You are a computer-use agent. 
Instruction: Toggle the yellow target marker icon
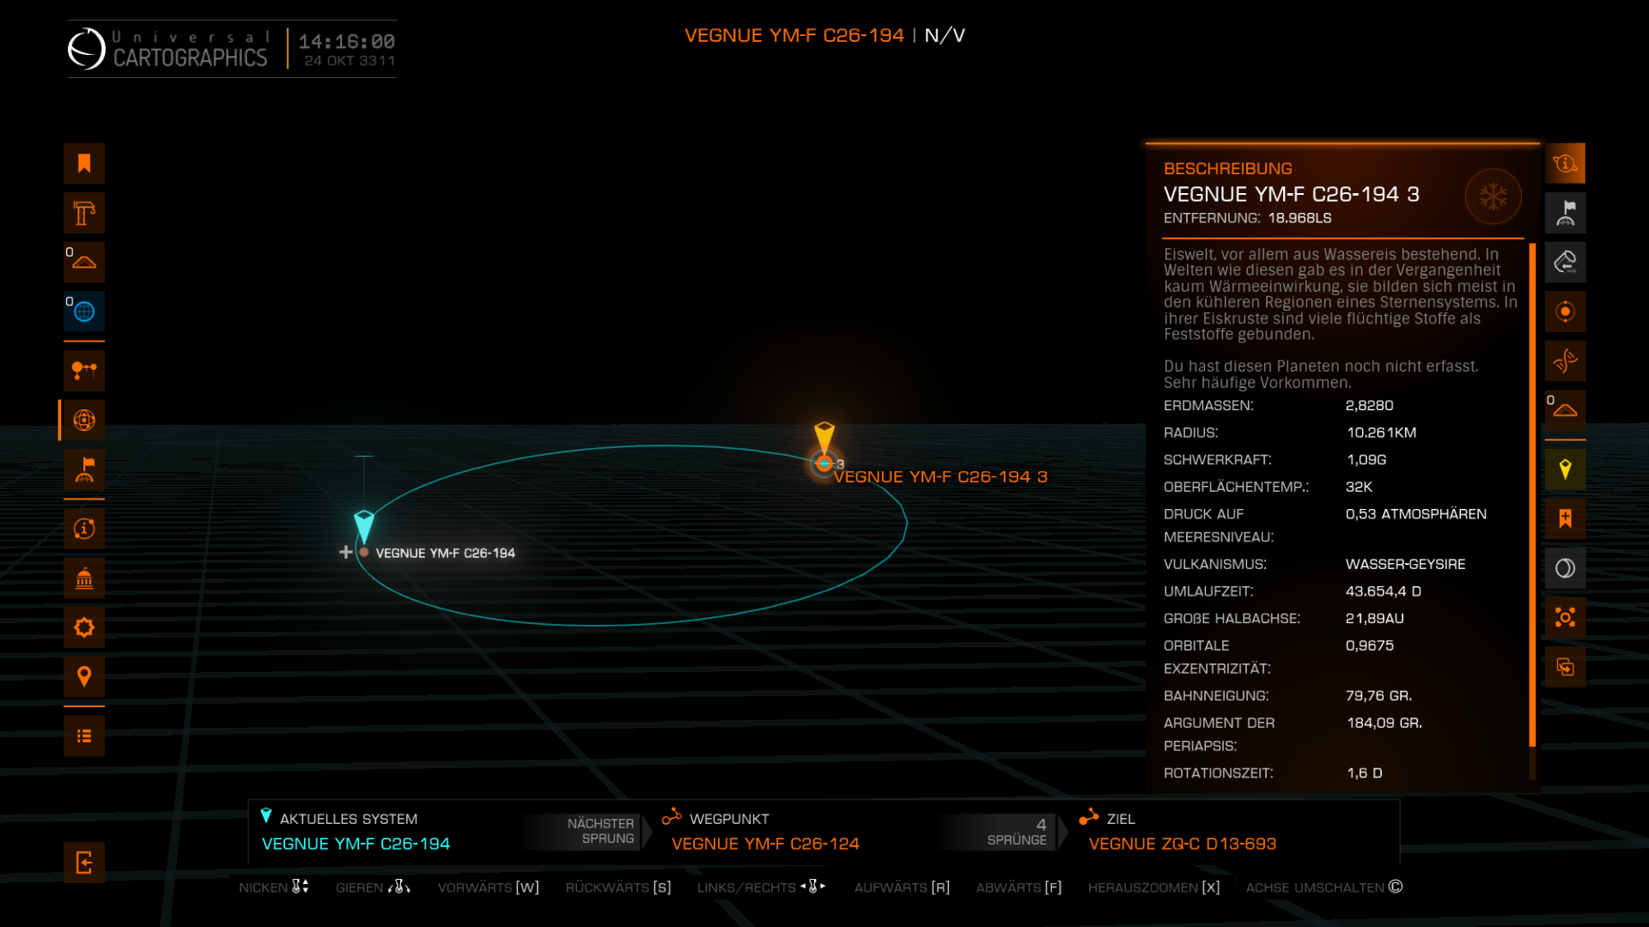[1565, 470]
